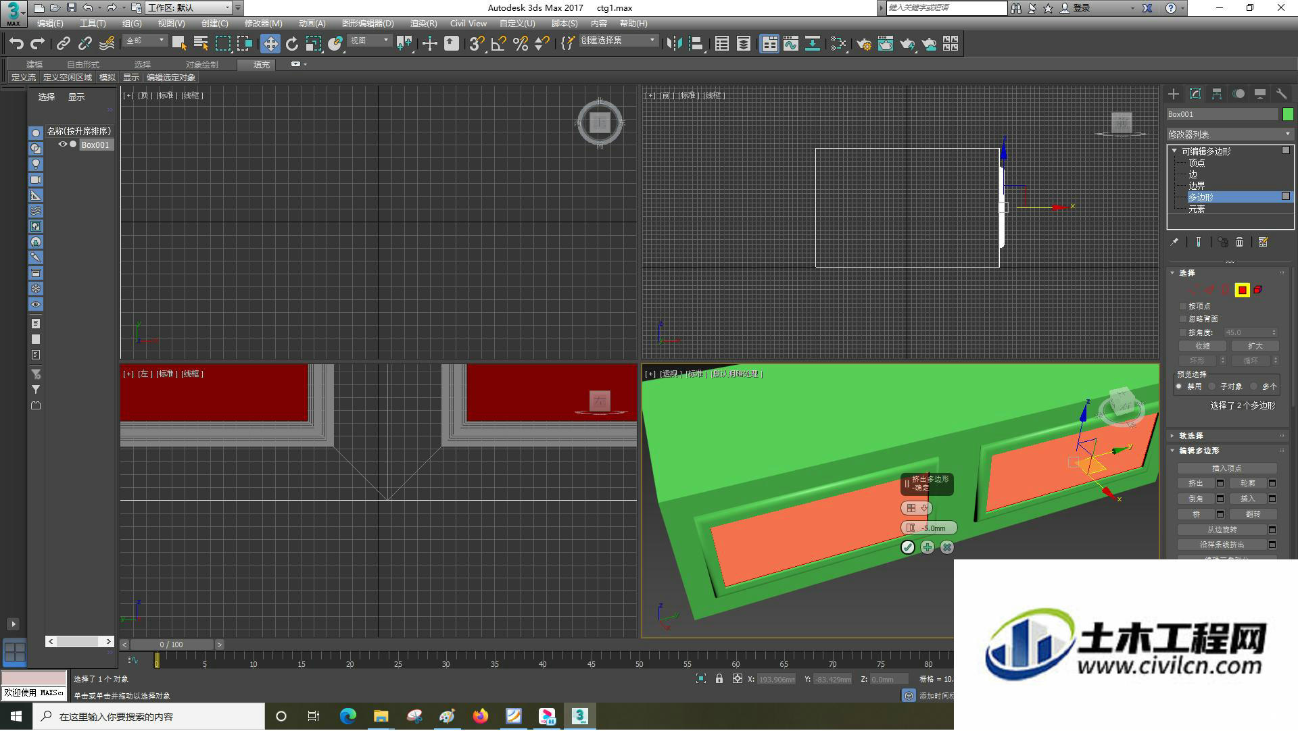This screenshot has height=731, width=1298.
Task: Select the 禁用 preview radio button
Action: click(x=1179, y=386)
